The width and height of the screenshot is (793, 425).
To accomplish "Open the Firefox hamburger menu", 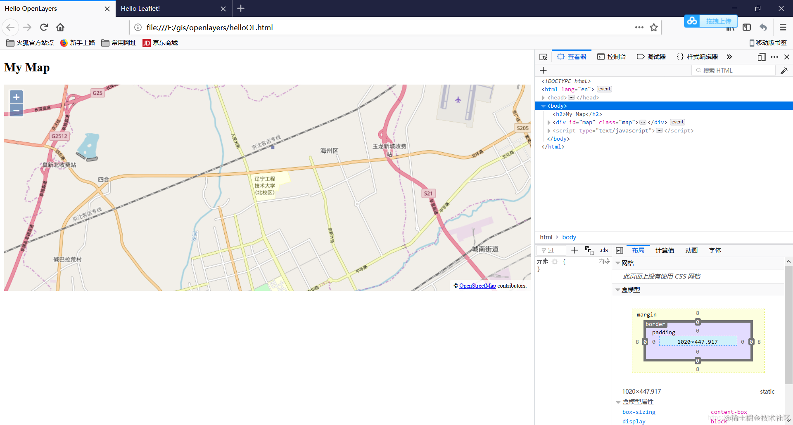I will pyautogui.click(x=783, y=28).
